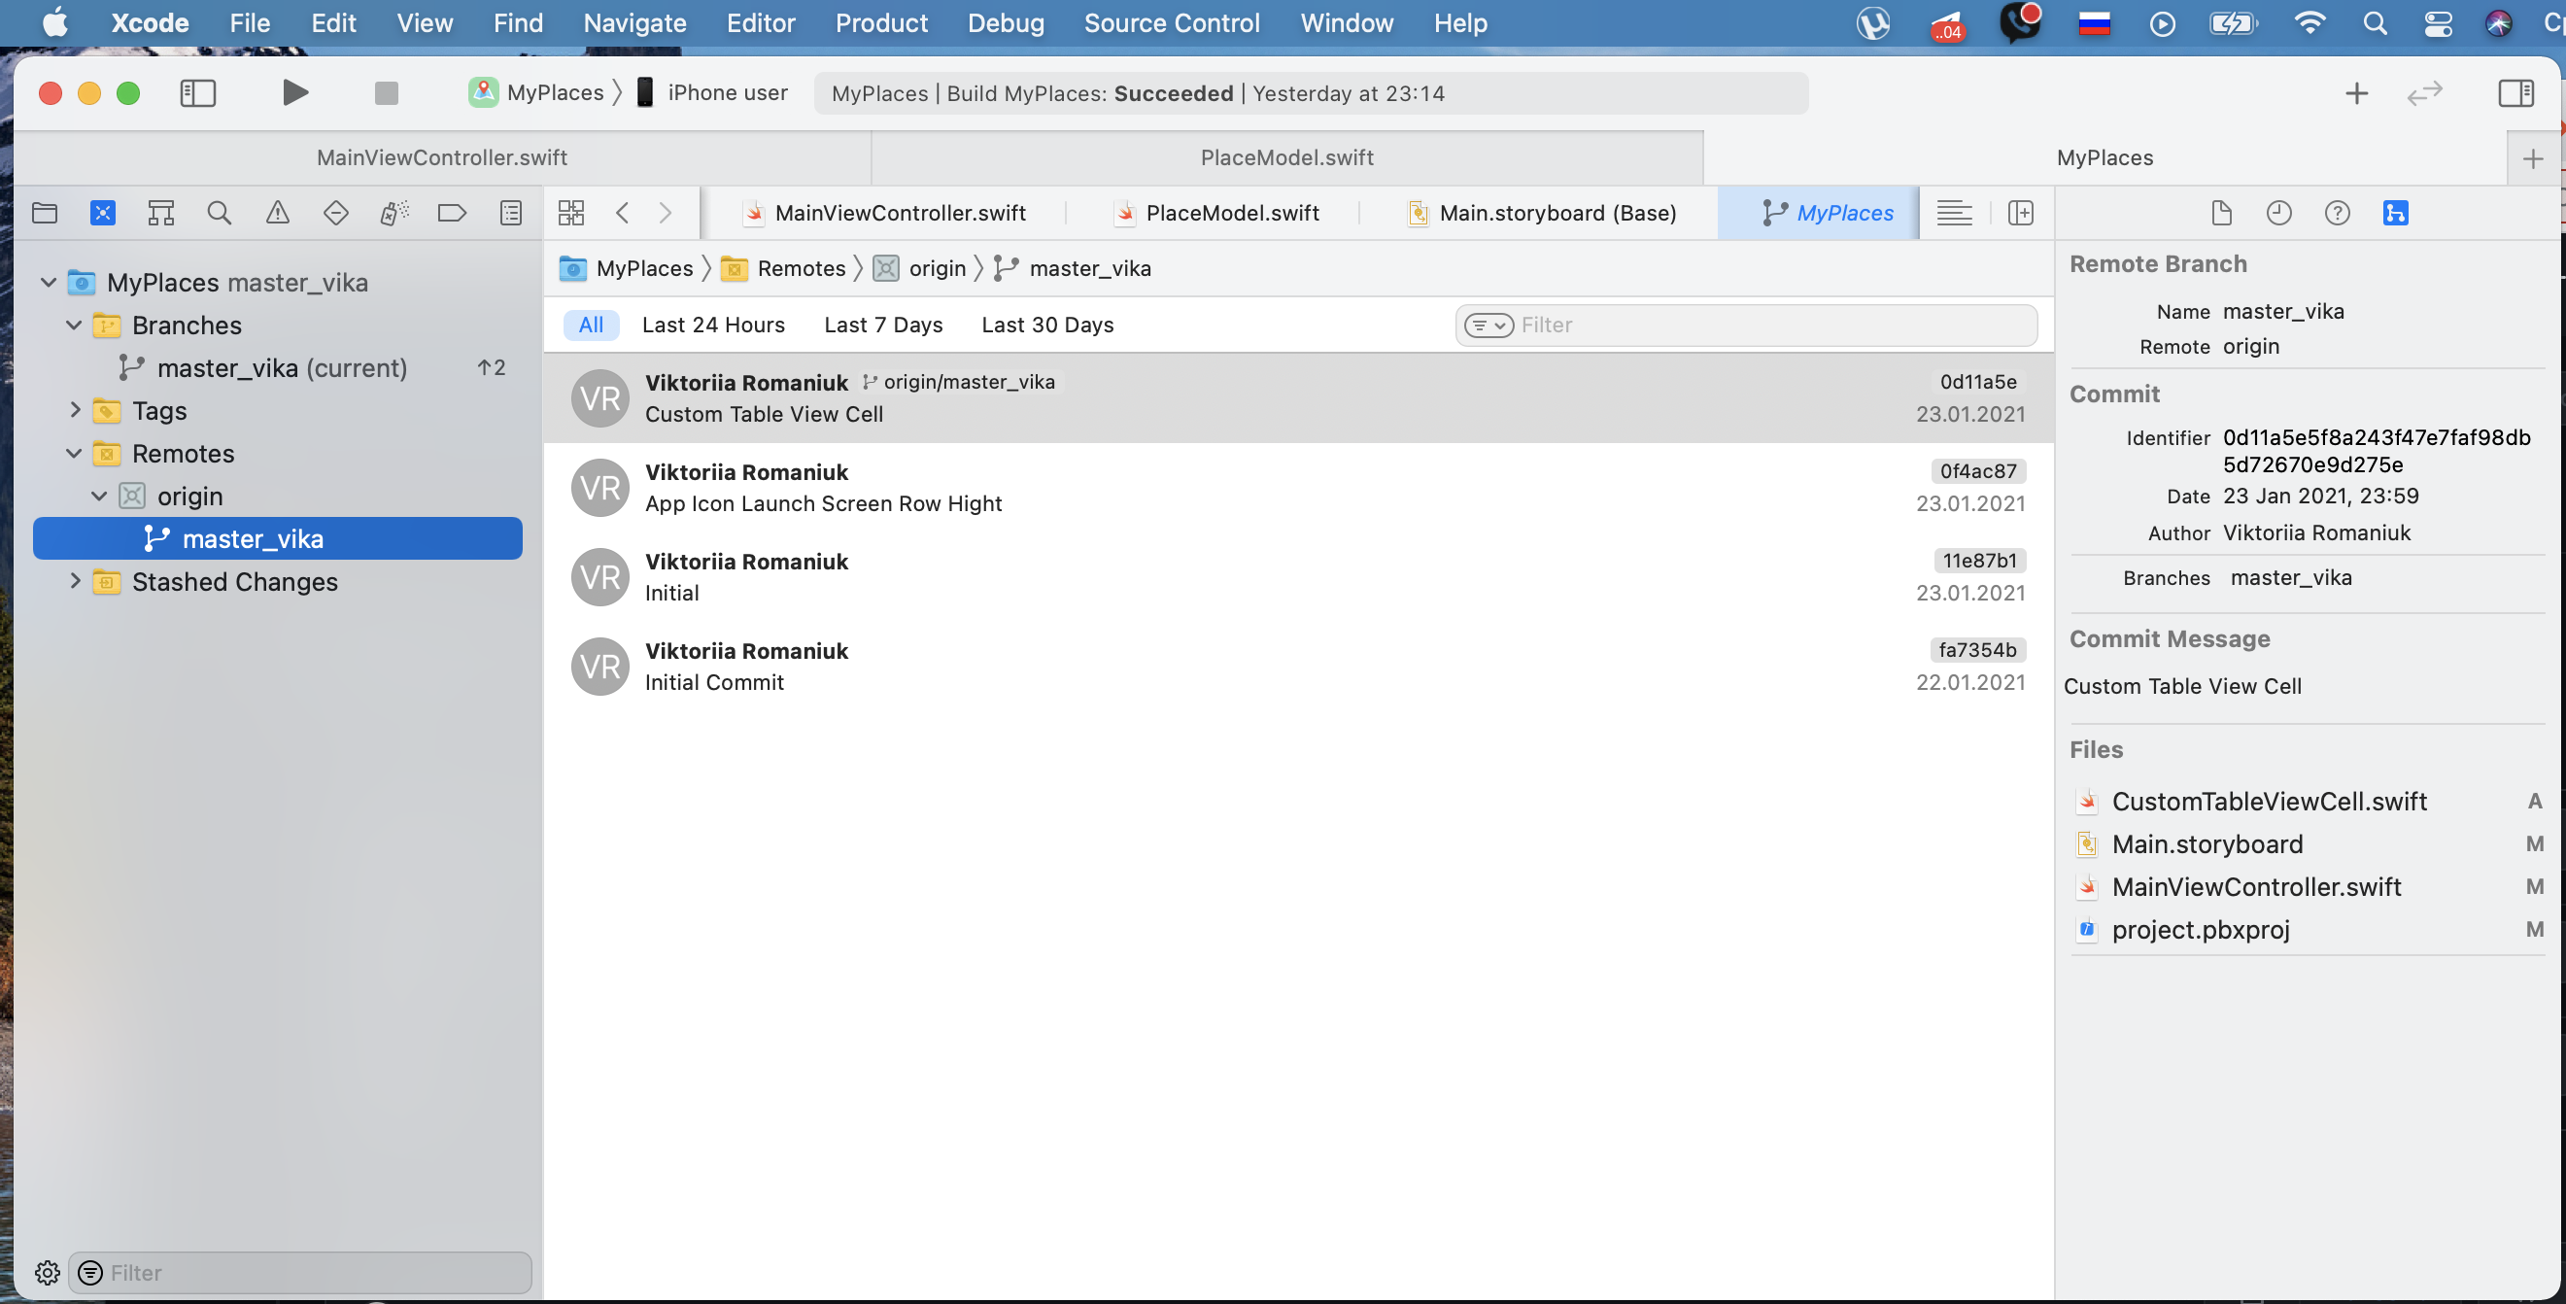Image resolution: width=2566 pixels, height=1304 pixels.
Task: Expand the Tags folder
Action: point(74,409)
